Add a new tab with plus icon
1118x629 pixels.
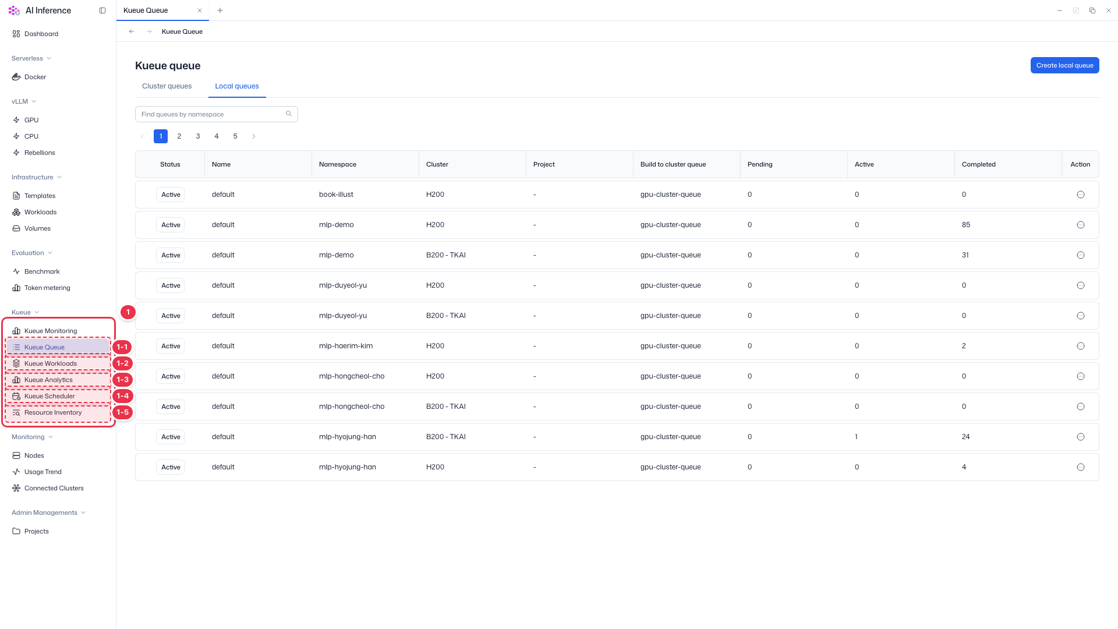coord(220,10)
